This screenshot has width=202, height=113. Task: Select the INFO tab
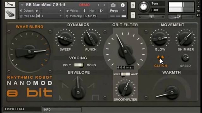(62, 110)
